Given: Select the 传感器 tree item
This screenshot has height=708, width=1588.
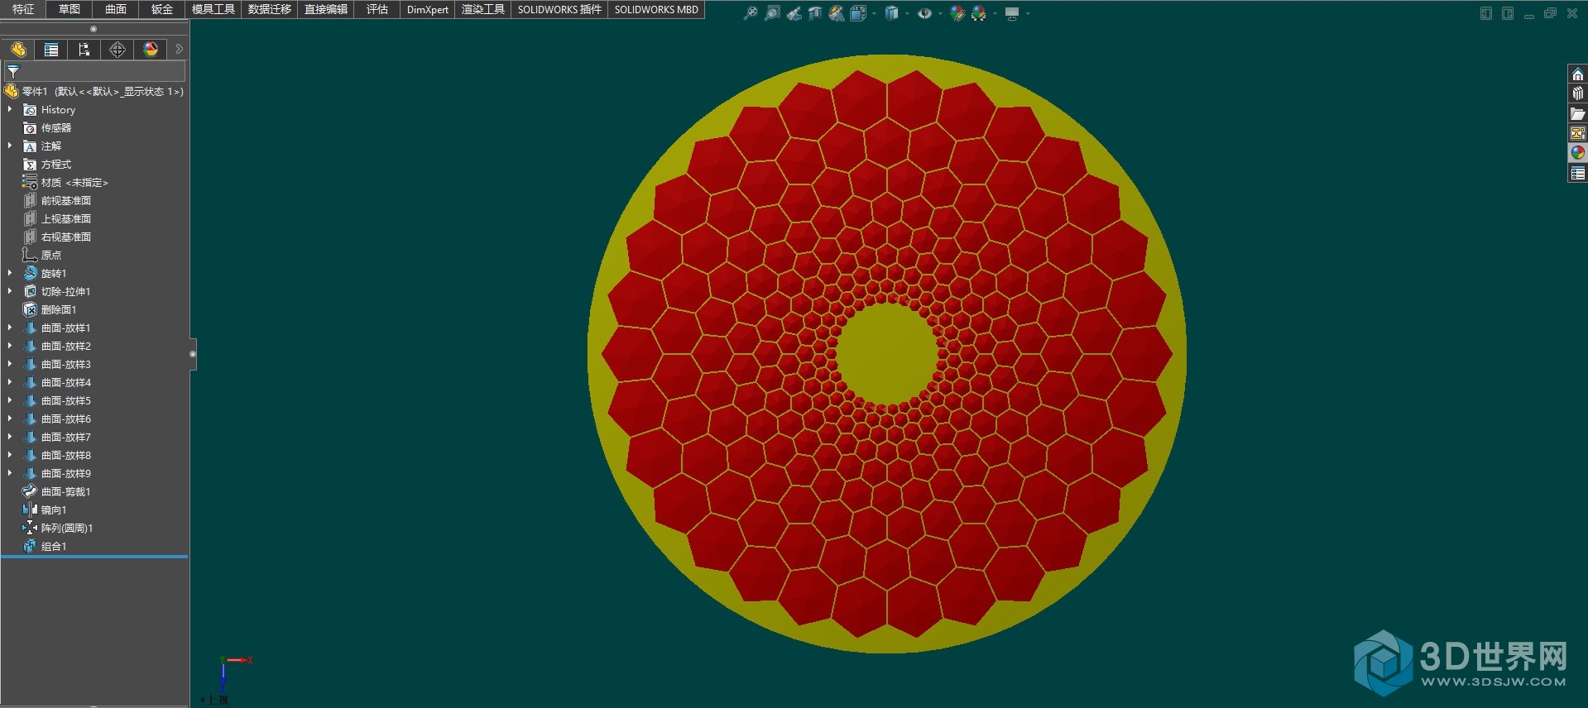Looking at the screenshot, I should [x=47, y=127].
